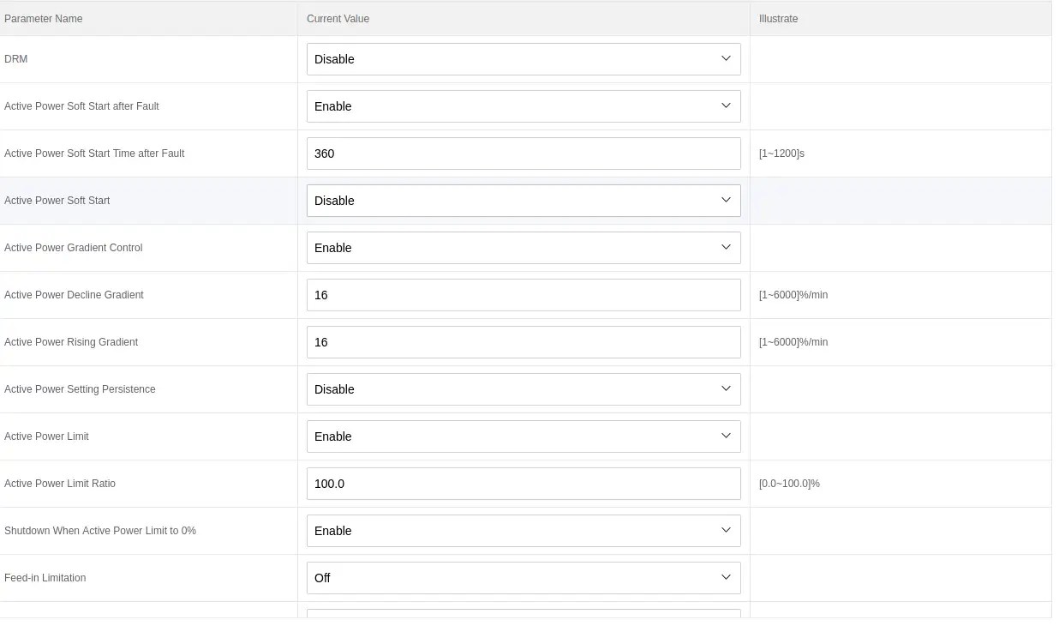Click the Illustrate column header

click(778, 18)
